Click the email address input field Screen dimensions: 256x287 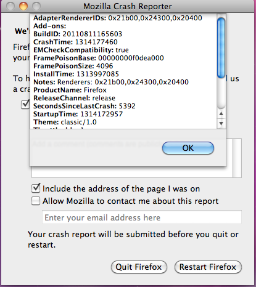click(x=142, y=217)
